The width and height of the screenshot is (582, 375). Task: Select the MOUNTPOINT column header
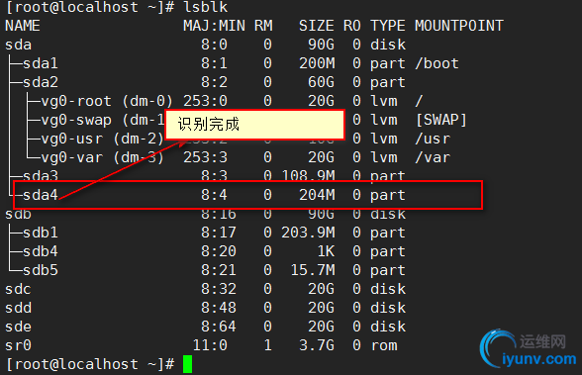coord(459,26)
